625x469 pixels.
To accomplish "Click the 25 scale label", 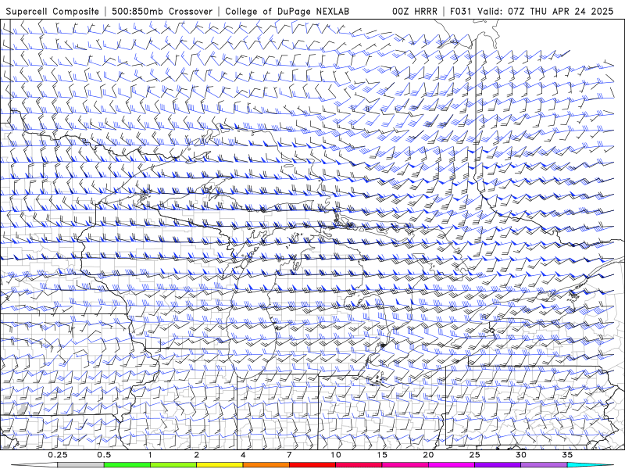I will pos(474,455).
